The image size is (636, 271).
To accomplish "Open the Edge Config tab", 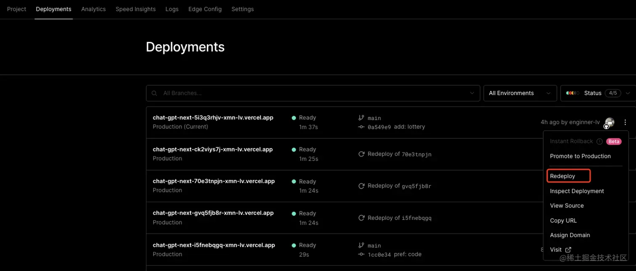I will point(205,9).
